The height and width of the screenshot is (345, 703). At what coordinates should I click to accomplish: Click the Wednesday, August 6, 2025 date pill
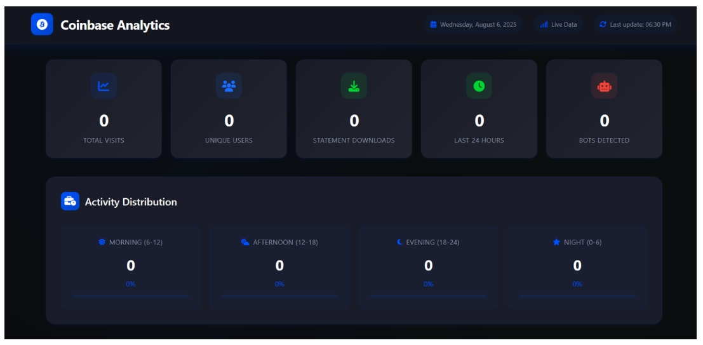[474, 25]
